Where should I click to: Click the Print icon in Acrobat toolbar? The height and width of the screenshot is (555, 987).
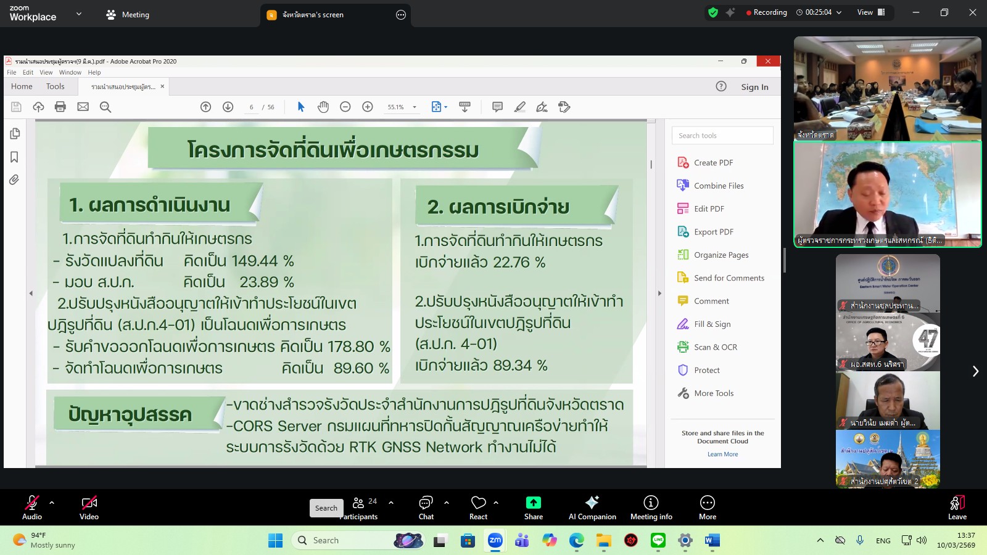[x=60, y=107]
